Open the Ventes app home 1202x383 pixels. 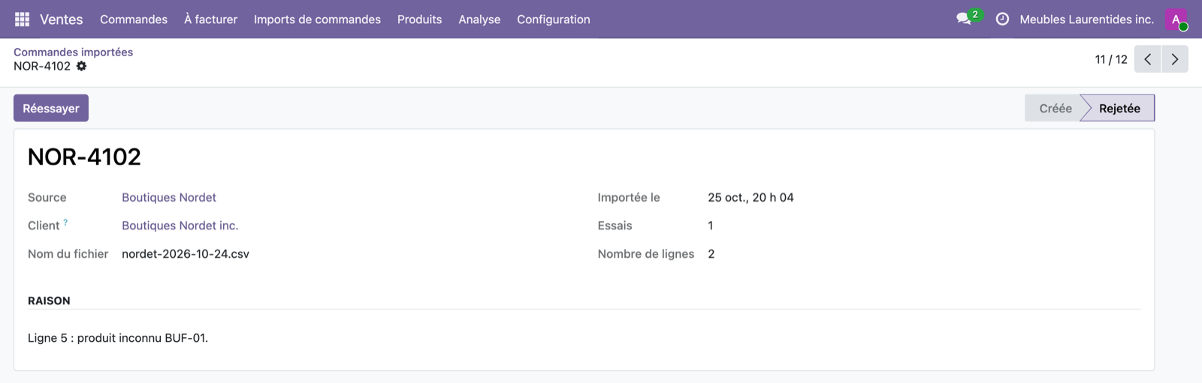coord(62,19)
